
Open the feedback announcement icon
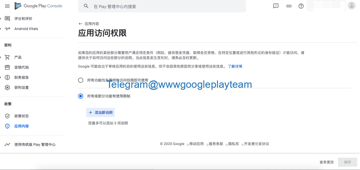click(x=276, y=6)
